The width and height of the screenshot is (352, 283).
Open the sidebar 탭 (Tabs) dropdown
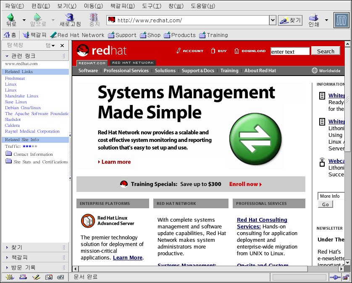[50, 45]
